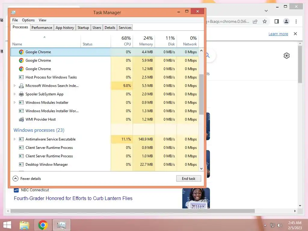The image size is (308, 231).
Task: Sort processes by the Network column
Action: click(x=188, y=41)
